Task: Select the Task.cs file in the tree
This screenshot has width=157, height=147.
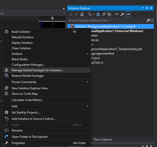Action: coord(97,62)
